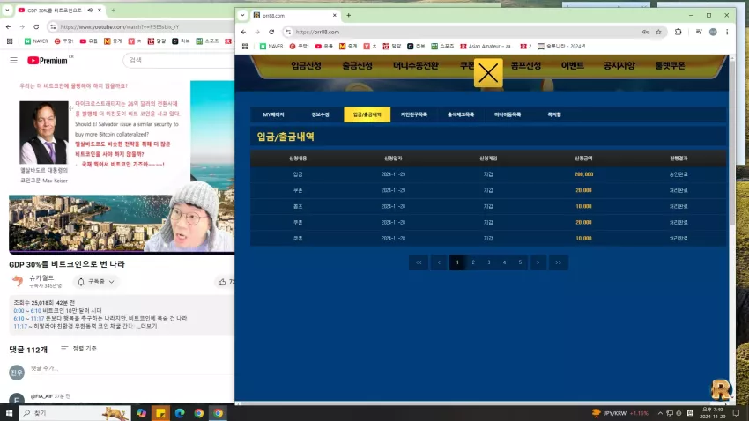Select the highlighted 입금/출금내역 tab
The image size is (749, 421).
367,114
